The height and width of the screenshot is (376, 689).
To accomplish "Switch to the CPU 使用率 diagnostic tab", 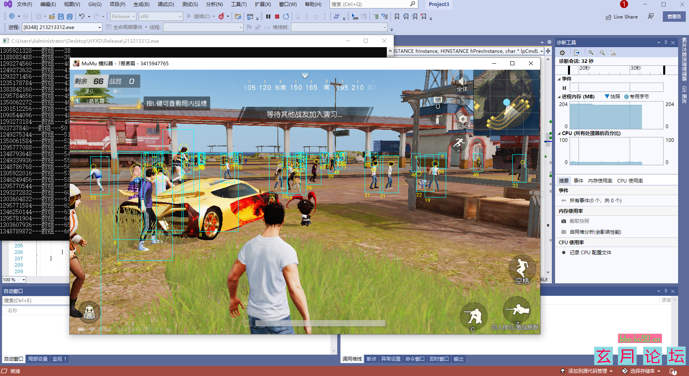I will [x=630, y=181].
